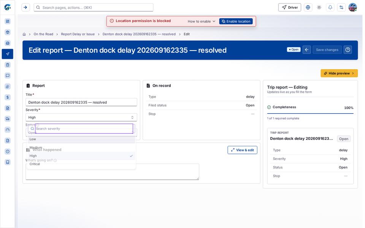
Task: Click the 1 of 1 required complete text
Action: coord(283,119)
